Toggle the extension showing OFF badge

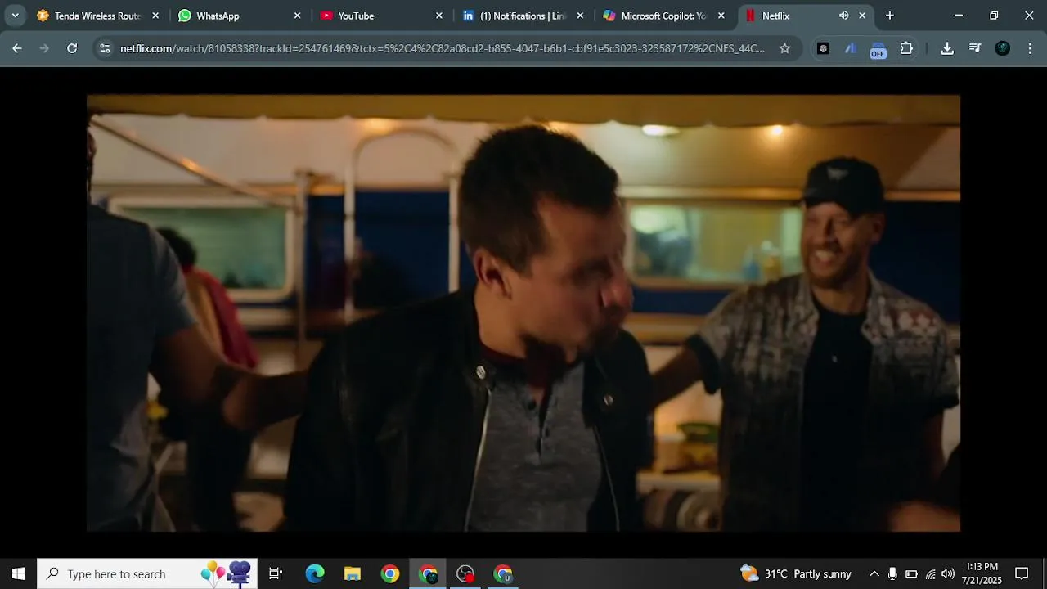(878, 50)
